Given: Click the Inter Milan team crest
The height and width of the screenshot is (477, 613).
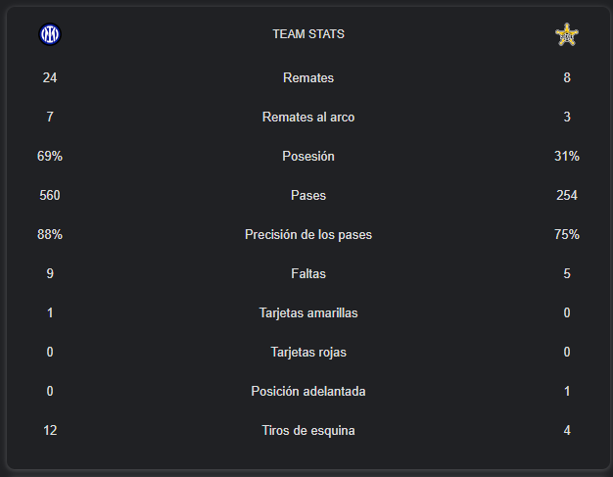Looking at the screenshot, I should coord(50,34).
